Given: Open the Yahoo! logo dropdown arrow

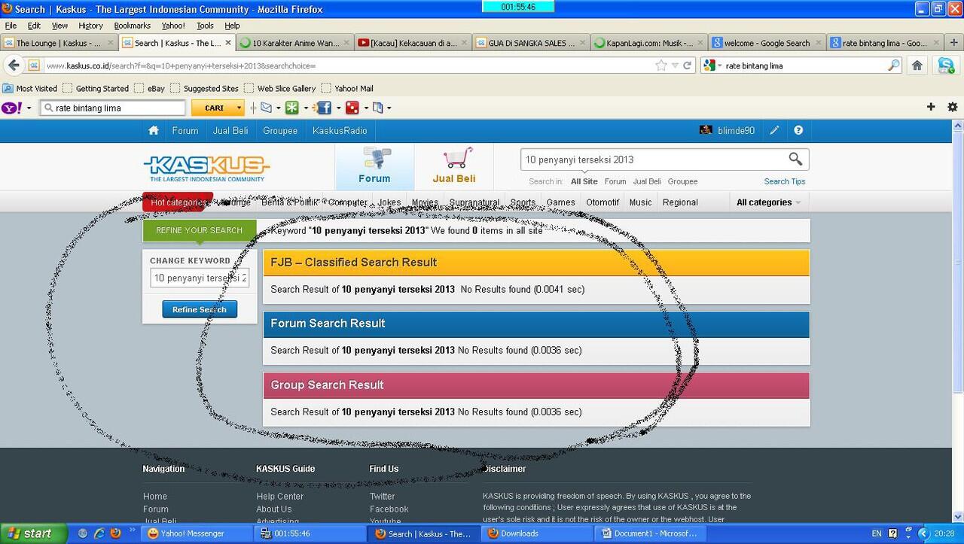Looking at the screenshot, I should (29, 108).
